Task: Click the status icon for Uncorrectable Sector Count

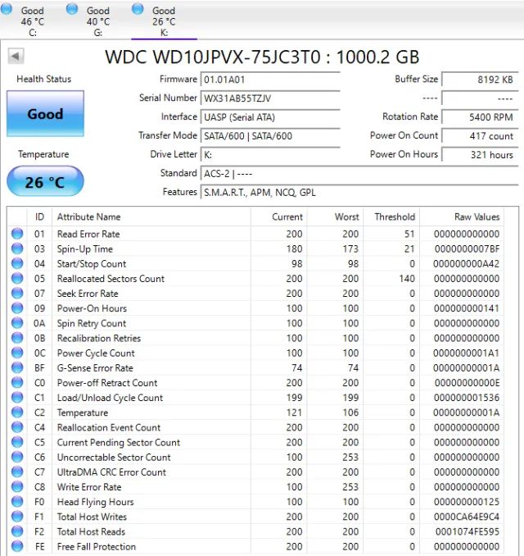Action: point(17,457)
